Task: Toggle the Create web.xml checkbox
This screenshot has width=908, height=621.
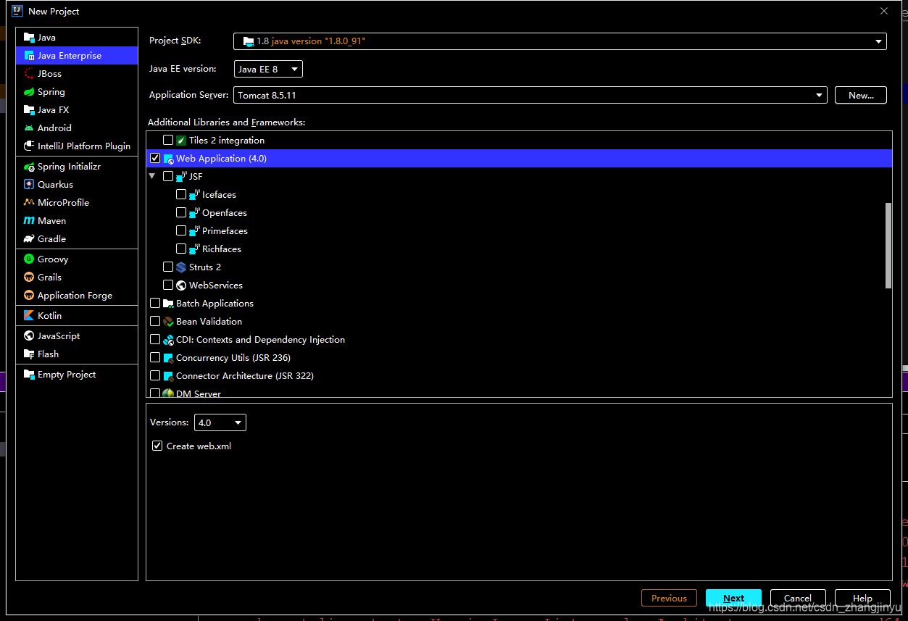Action: click(157, 446)
